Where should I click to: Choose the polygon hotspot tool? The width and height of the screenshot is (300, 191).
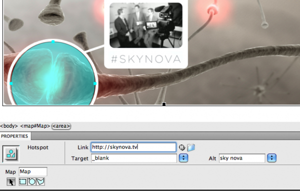(x=40, y=182)
